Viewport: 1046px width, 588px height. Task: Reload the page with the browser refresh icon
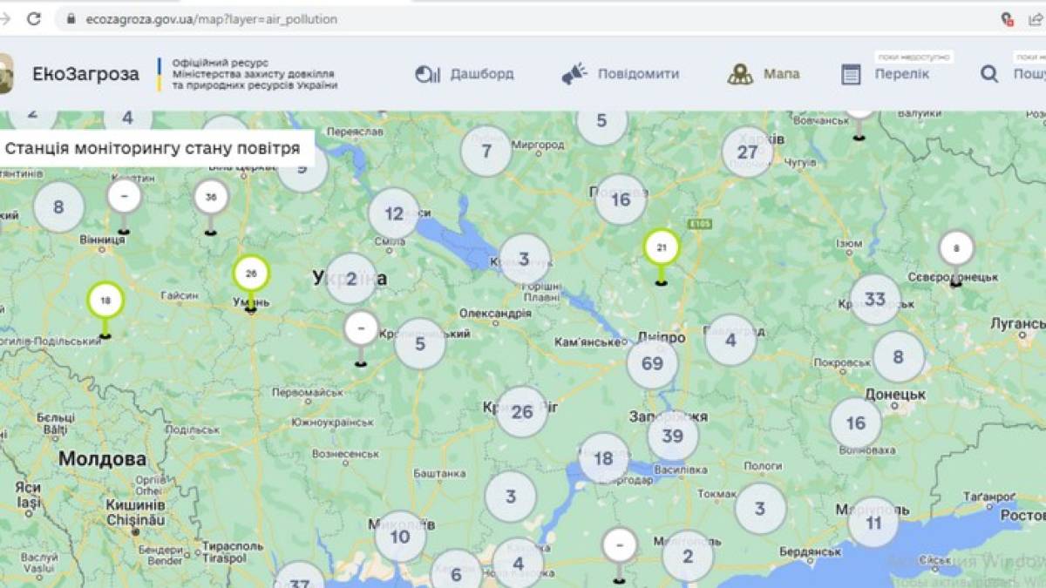pos(34,18)
